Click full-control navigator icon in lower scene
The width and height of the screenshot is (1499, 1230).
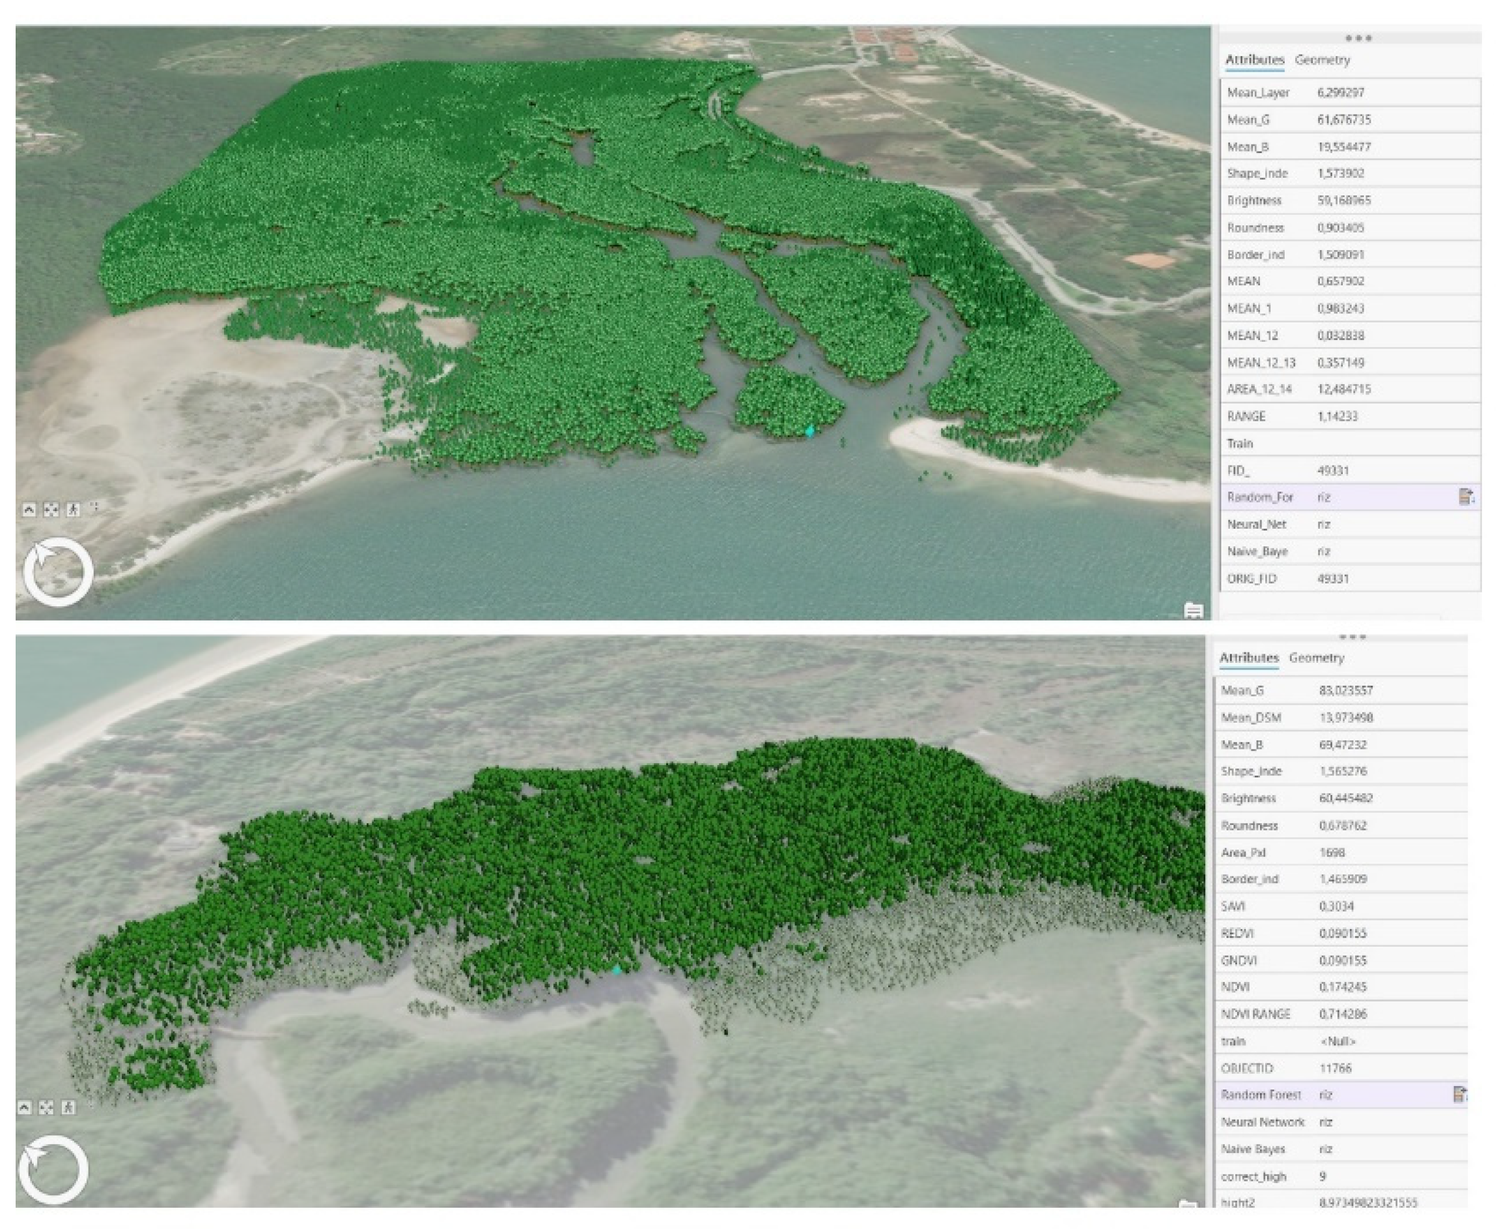[x=46, y=1108]
